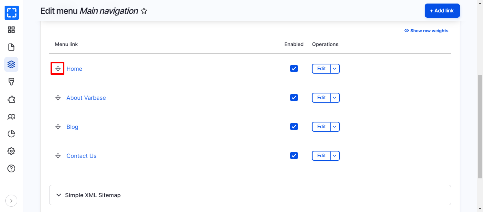Open the Dashboard grid icon in sidebar
The width and height of the screenshot is (483, 212).
[11, 30]
